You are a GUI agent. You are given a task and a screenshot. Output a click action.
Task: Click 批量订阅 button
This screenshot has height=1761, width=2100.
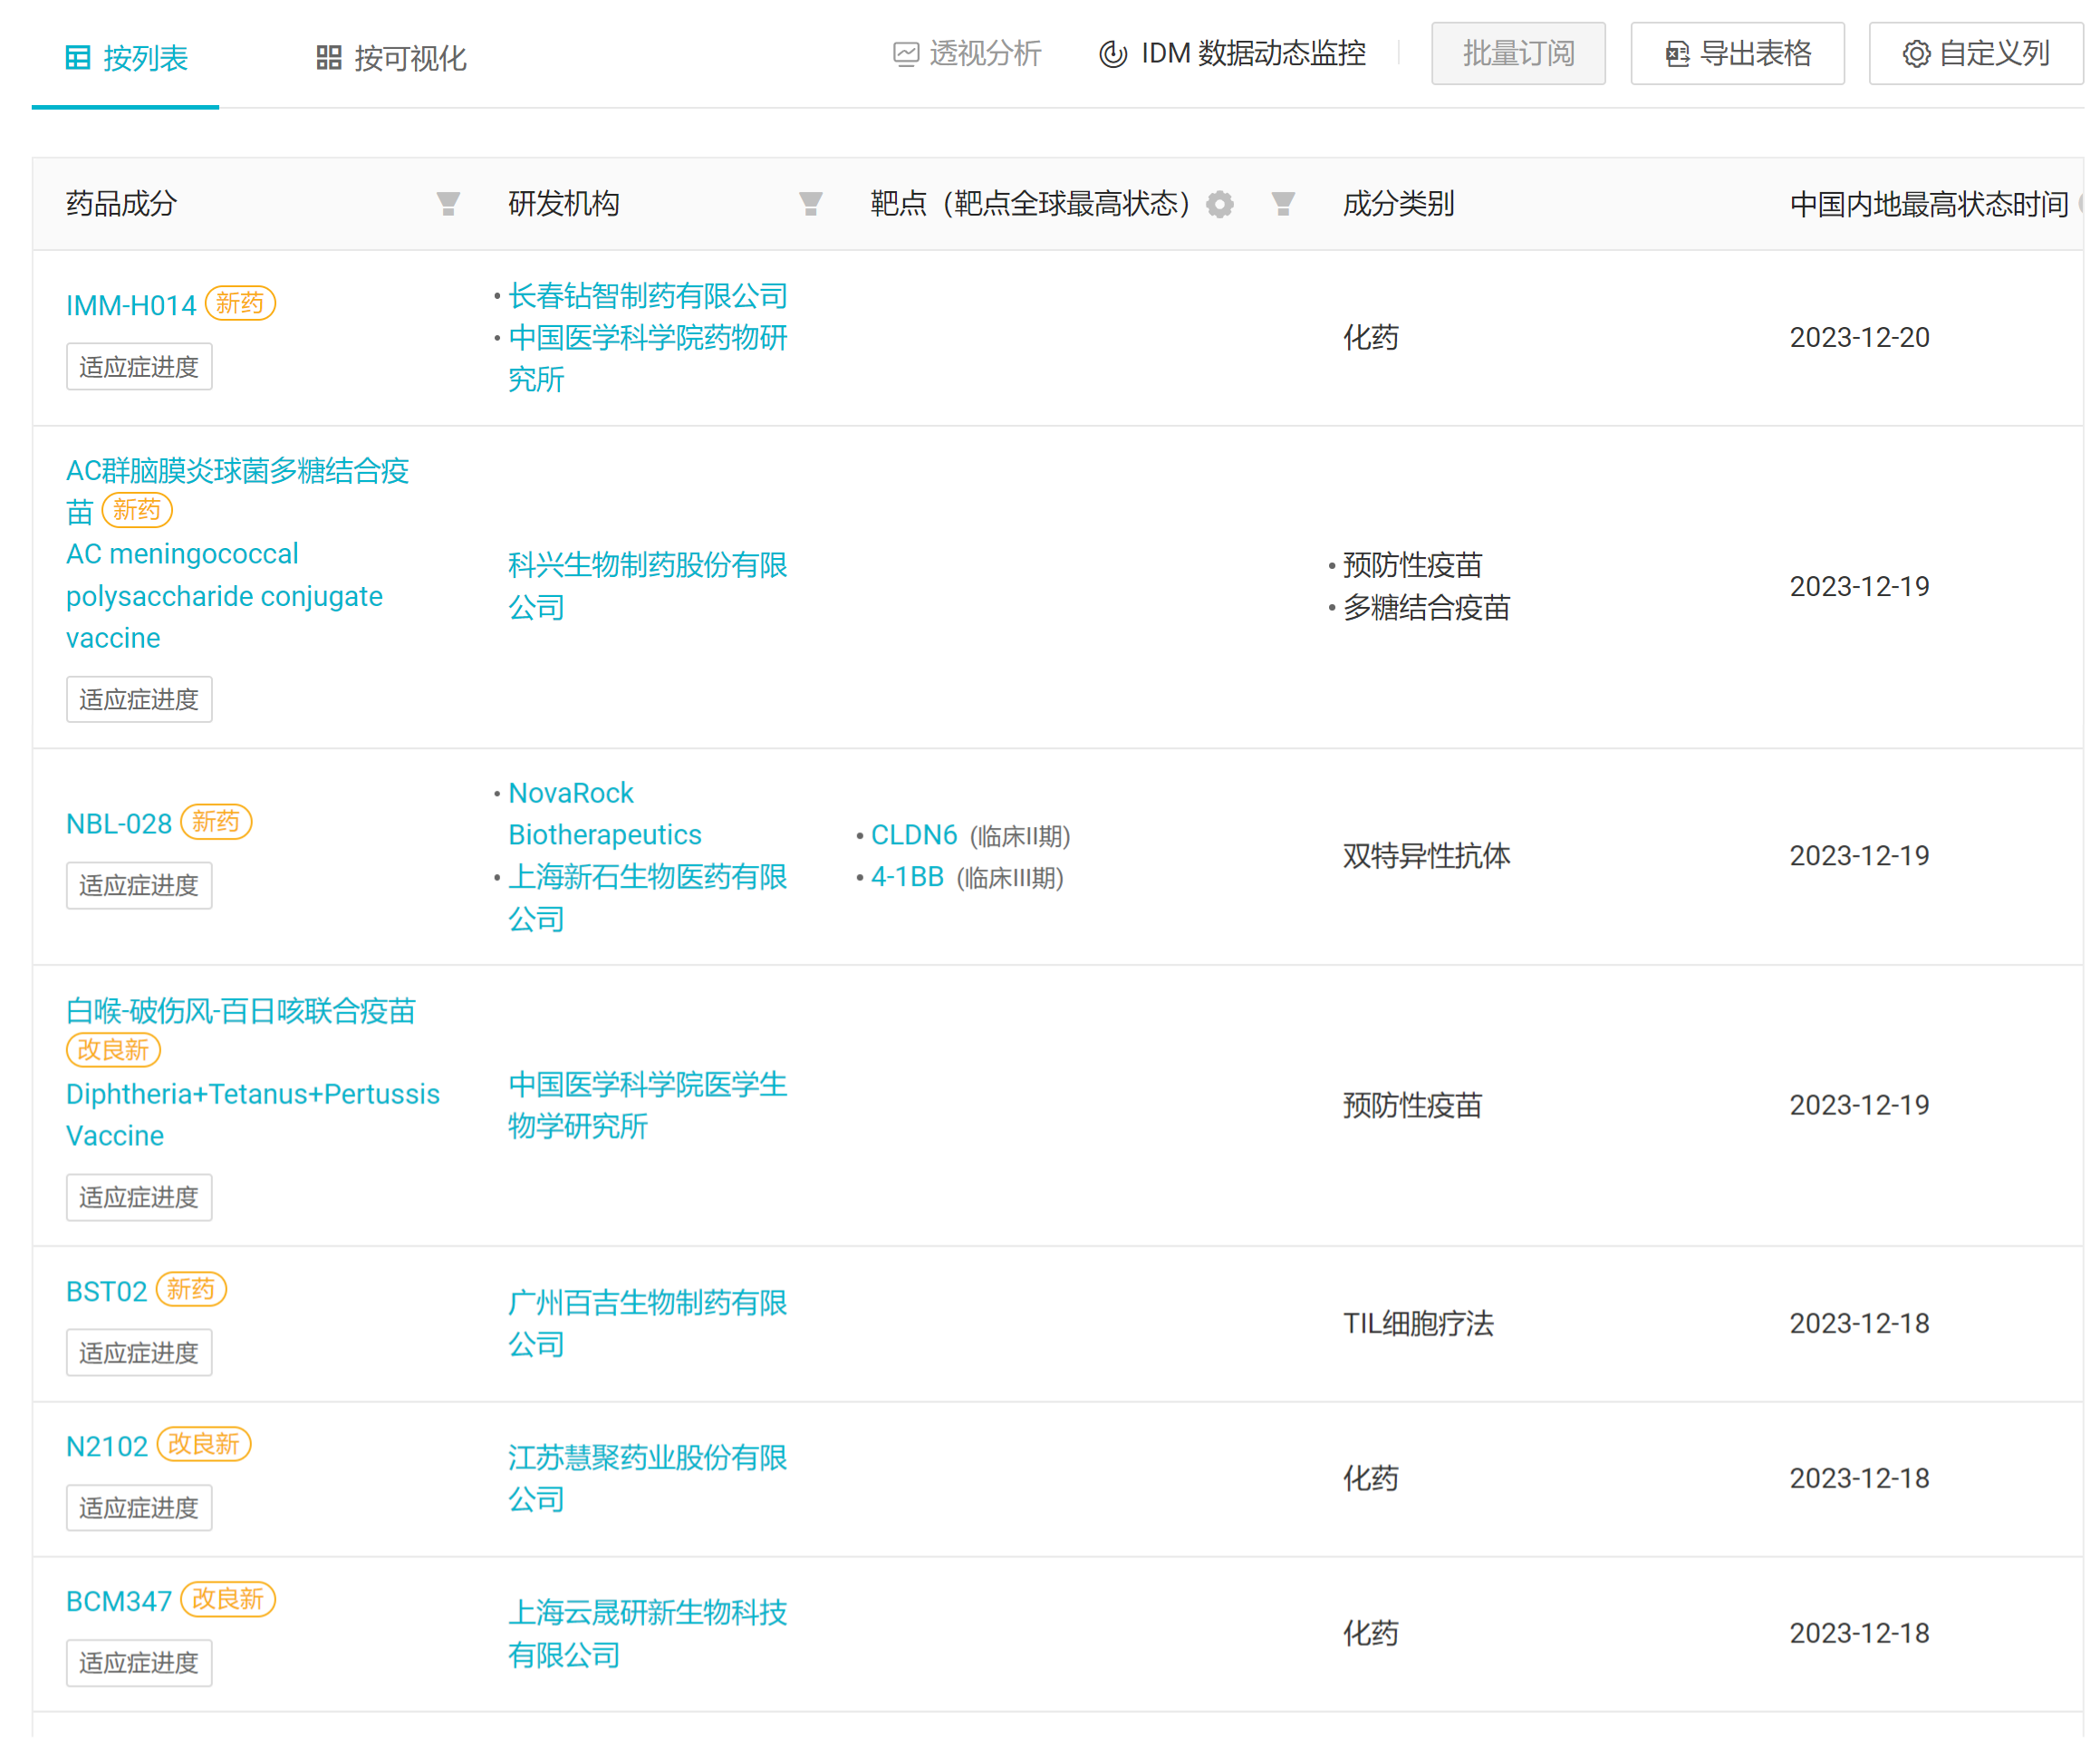[x=1518, y=54]
